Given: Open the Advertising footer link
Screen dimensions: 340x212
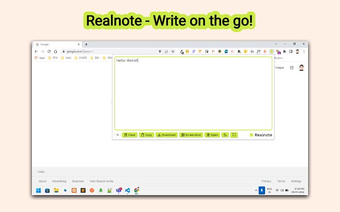Looking at the screenshot, I should [59, 181].
